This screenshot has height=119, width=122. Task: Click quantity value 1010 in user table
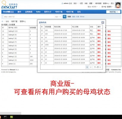coord(32,60)
